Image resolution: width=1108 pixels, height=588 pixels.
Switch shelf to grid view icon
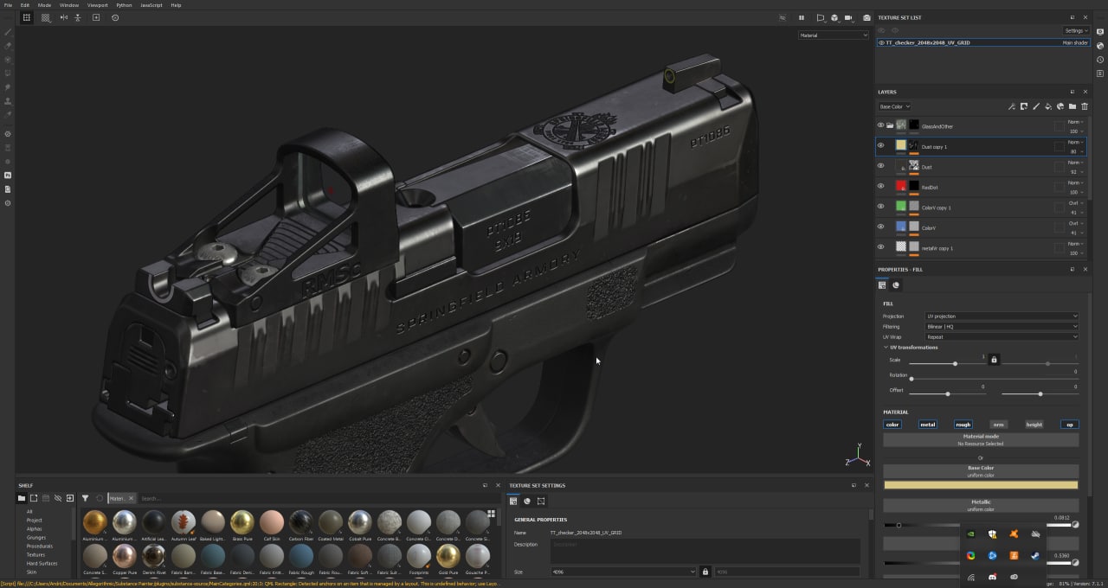491,514
